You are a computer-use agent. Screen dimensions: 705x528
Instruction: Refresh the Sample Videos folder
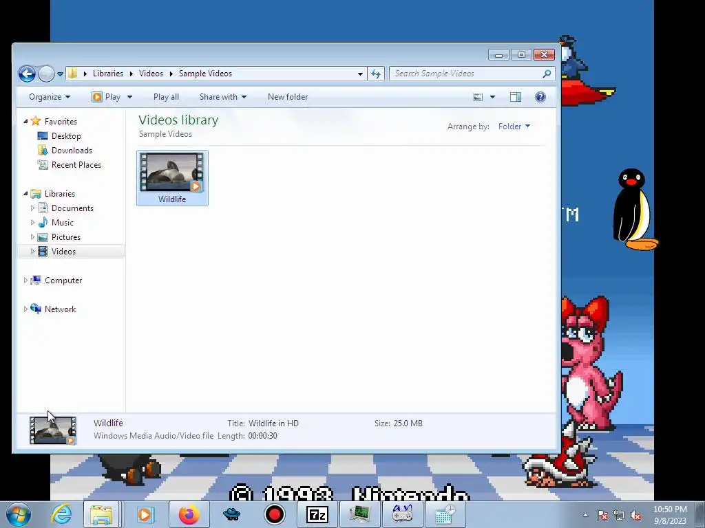click(376, 74)
